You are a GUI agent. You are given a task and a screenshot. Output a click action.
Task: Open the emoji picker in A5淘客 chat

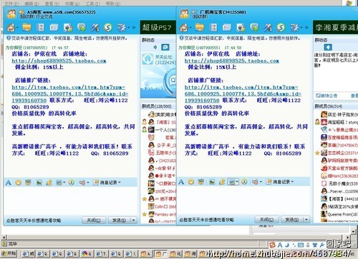(18, 183)
